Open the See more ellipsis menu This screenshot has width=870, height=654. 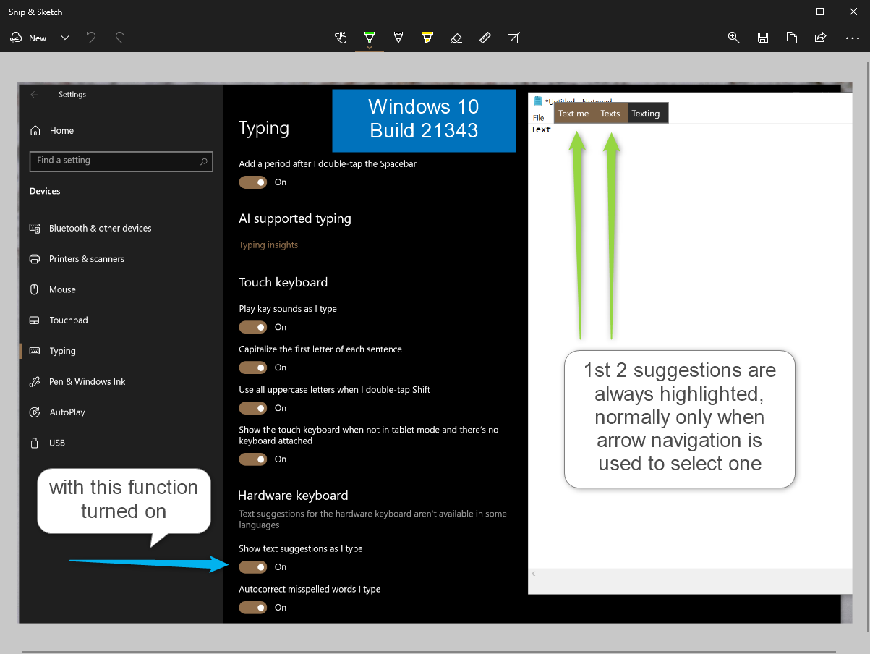[852, 38]
